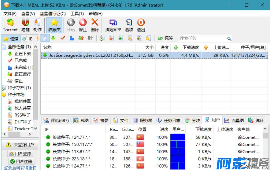Open Torrent file toolbar button
This screenshot has height=170, width=270.
point(10,25)
